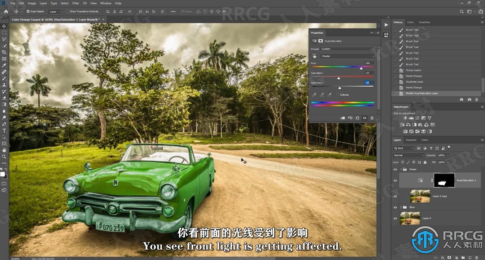
Task: Click the Saturation slider handle
Action: point(338,78)
